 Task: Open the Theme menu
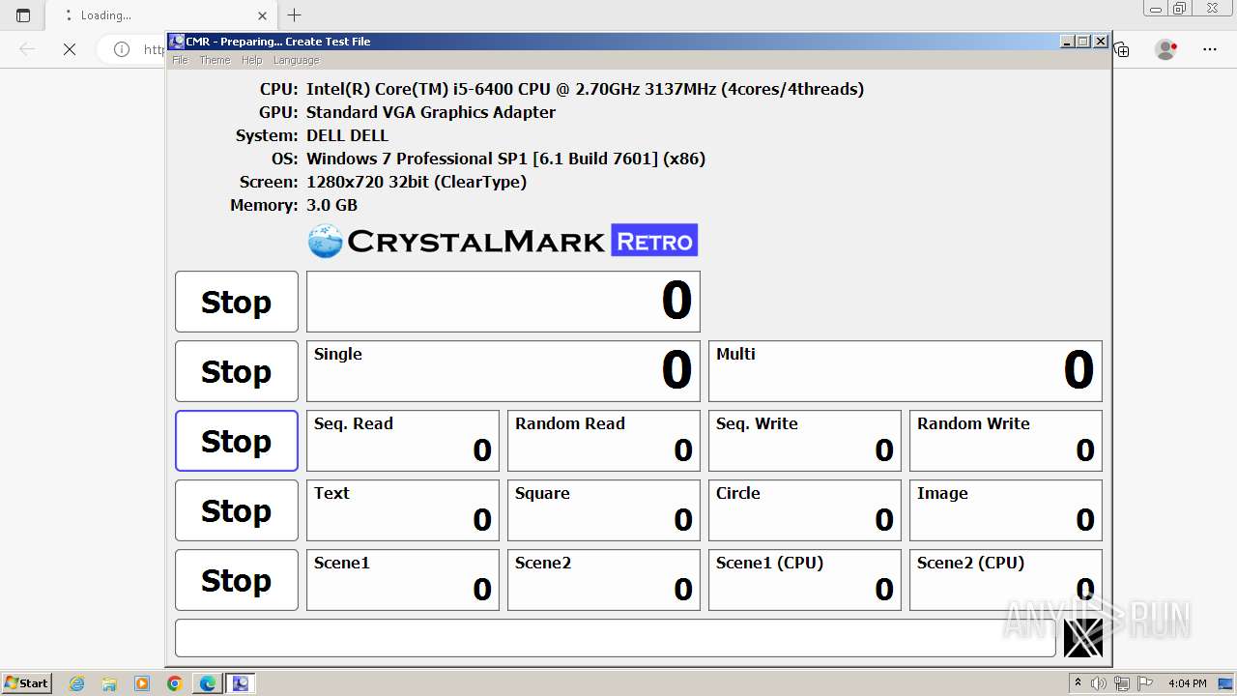[215, 60]
